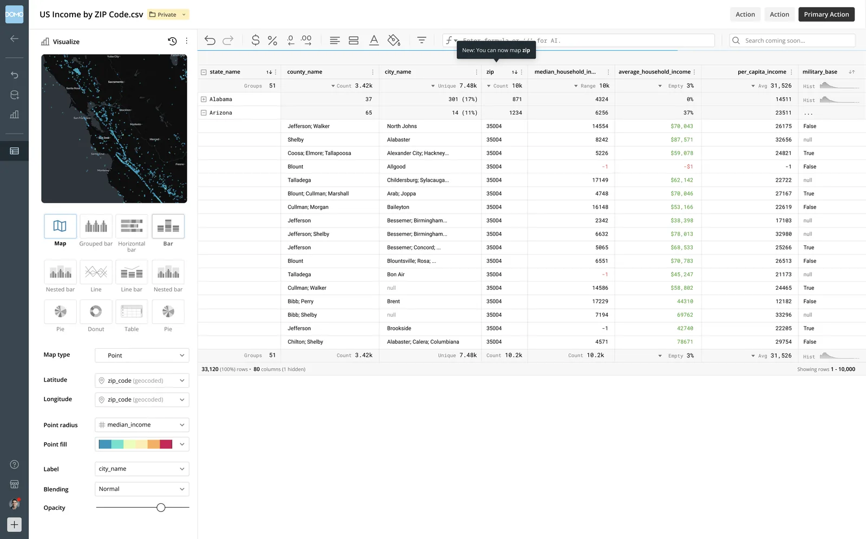Collapse the Arizona group row
Viewport: 866px width, 539px height.
[204, 113]
